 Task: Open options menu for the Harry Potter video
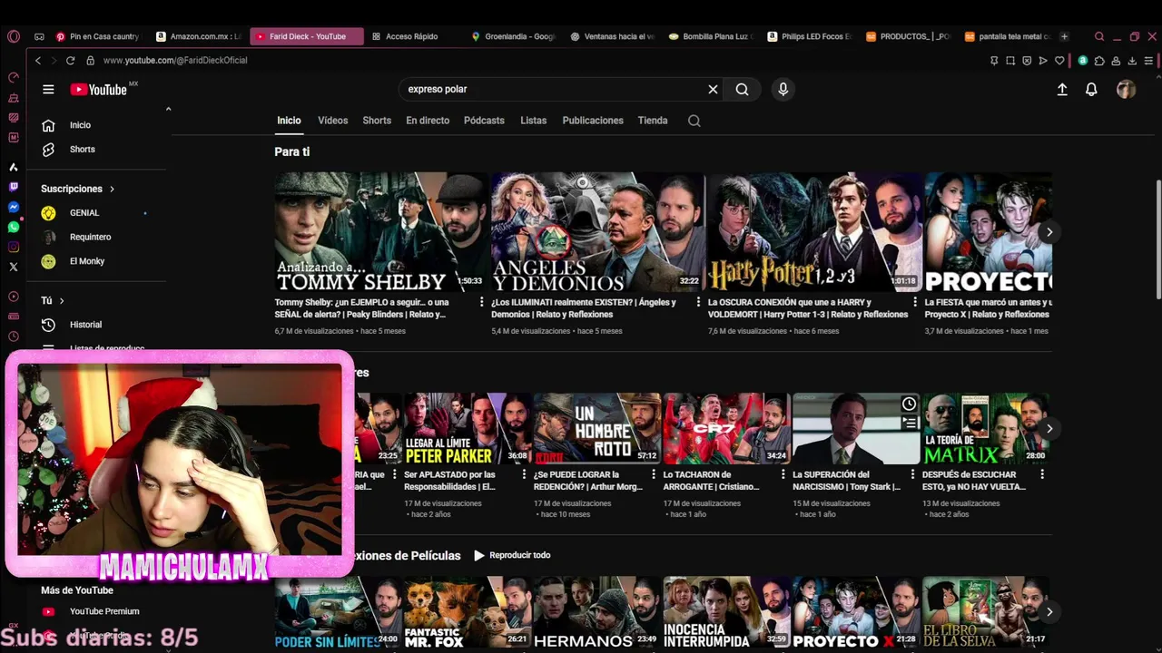coord(915,302)
